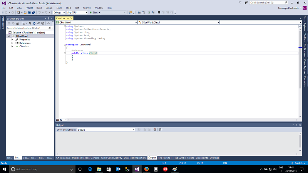
Task: Switch to the Package Manager Console tab
Action: pos(85,158)
